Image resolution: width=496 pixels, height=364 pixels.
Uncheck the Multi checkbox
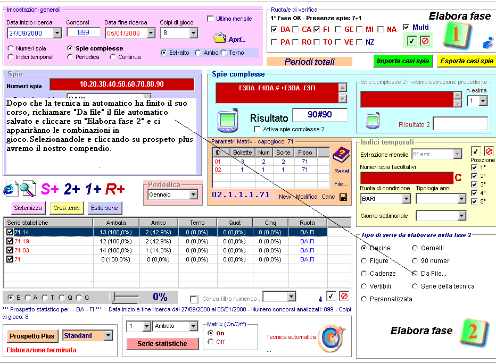point(406,27)
